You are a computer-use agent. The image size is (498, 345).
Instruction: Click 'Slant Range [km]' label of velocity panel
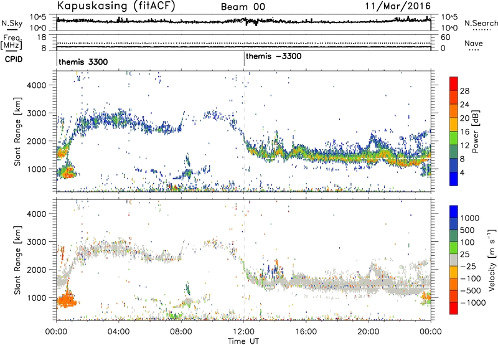pyautogui.click(x=18, y=260)
